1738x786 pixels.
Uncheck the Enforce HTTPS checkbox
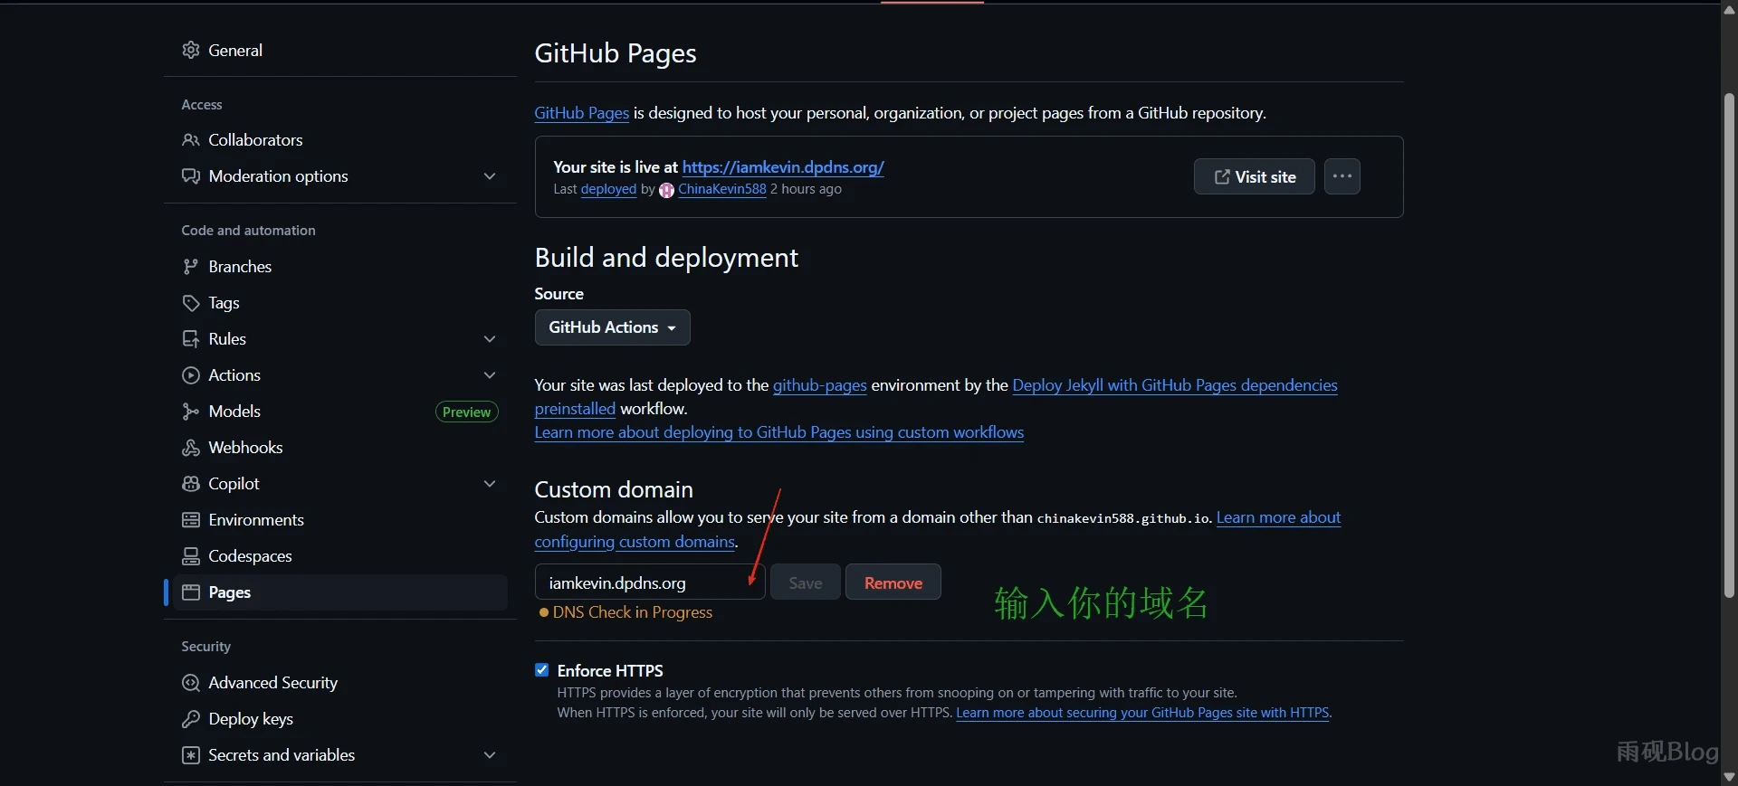click(542, 670)
